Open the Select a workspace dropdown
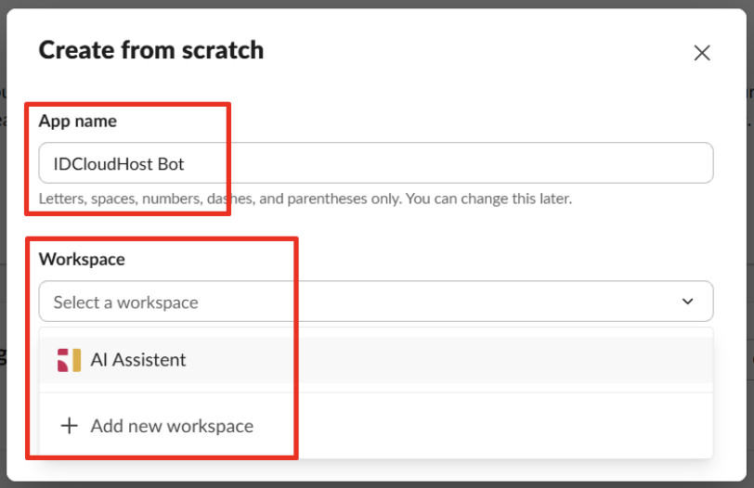Viewport: 754px width, 488px height. [376, 302]
